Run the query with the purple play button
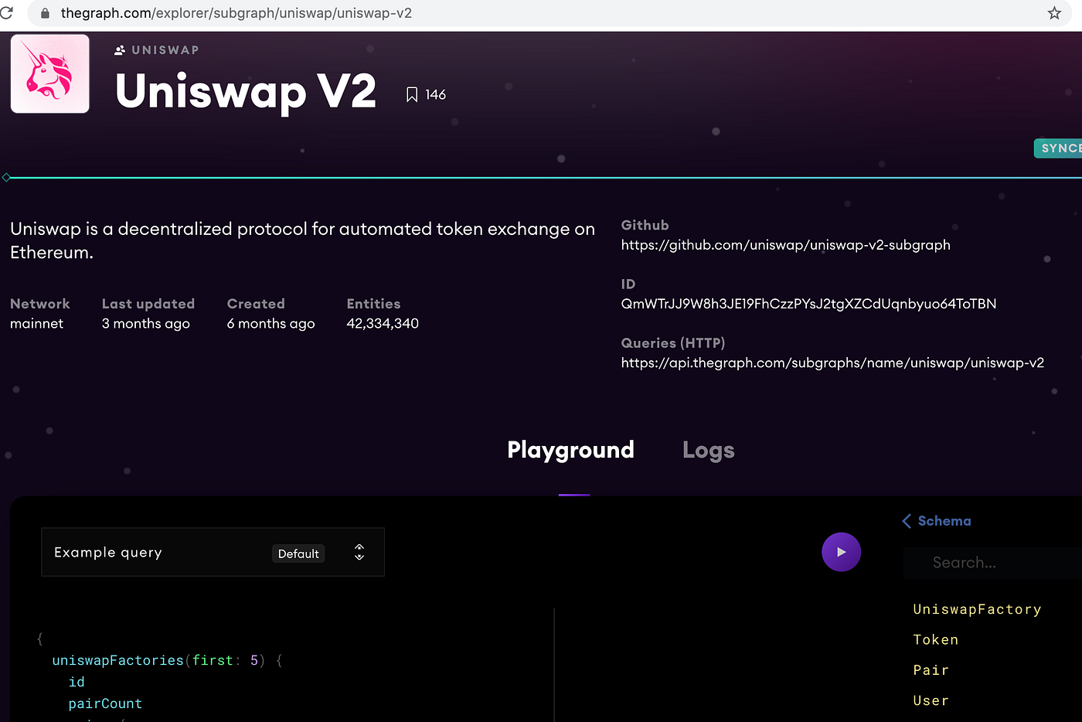1082x722 pixels. coord(841,552)
